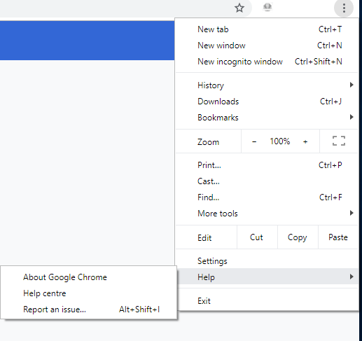Screen dimensions: 362x341
Task: Open the Help centre
Action: pyautogui.click(x=88, y=293)
